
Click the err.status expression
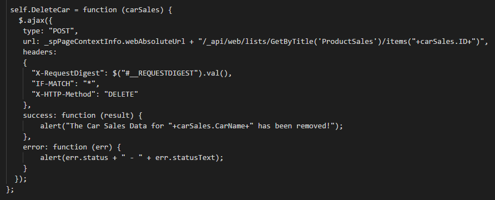[x=87, y=157]
